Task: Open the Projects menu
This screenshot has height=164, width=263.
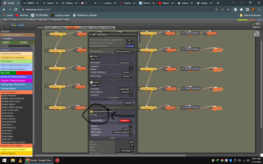Action: click(10, 20)
